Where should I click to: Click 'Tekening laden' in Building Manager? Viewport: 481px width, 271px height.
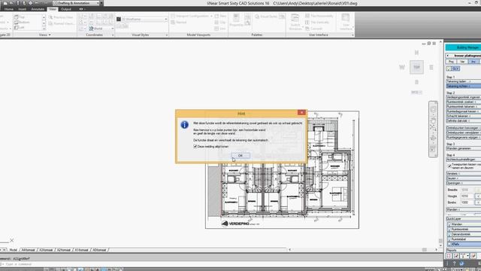coord(463,81)
